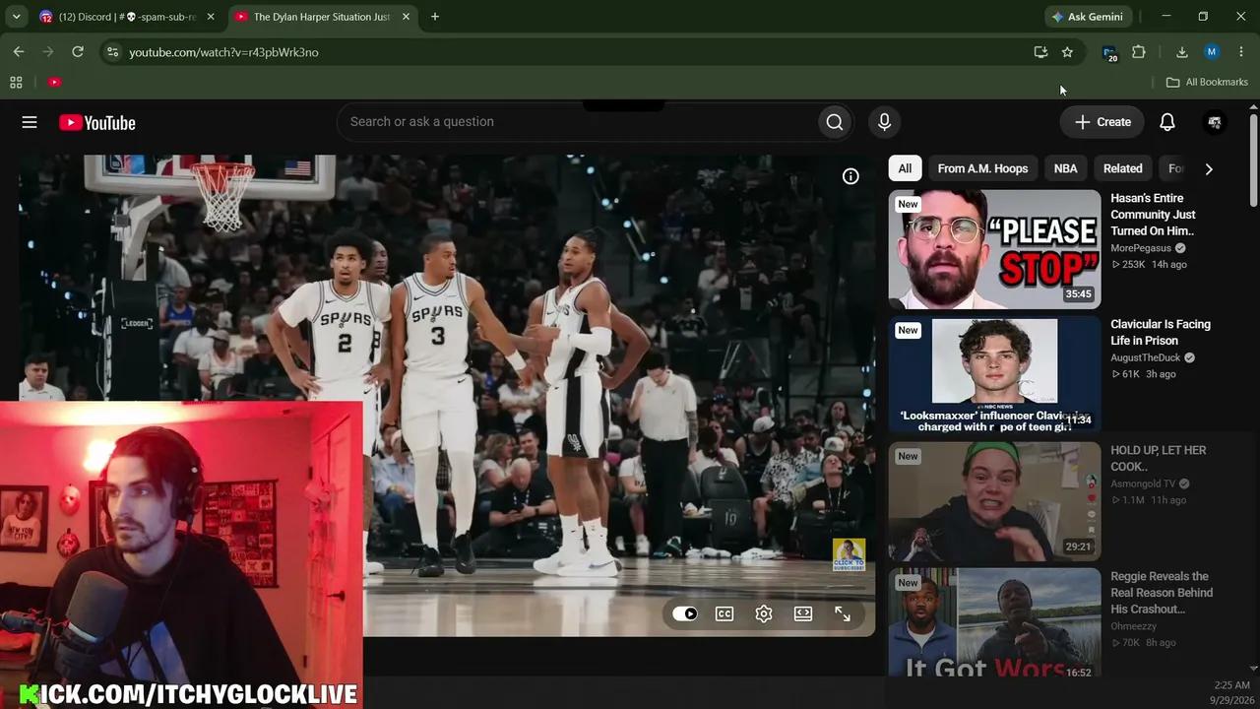Open 'Hasan's Entire Community Just Turned' title
This screenshot has height=709, width=1260.
tap(1153, 215)
